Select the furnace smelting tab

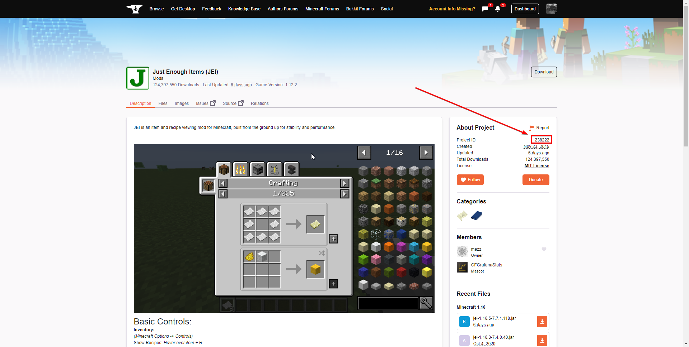click(x=258, y=169)
